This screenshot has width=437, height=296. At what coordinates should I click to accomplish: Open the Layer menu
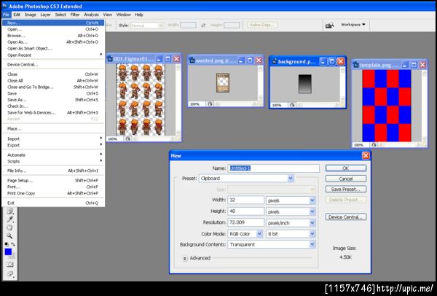[45, 15]
